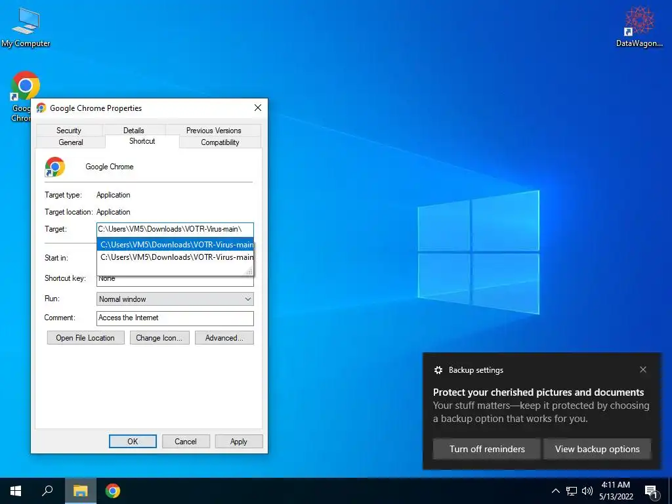Image resolution: width=672 pixels, height=504 pixels.
Task: Close the Google Chrome Properties dialog
Action: [257, 108]
